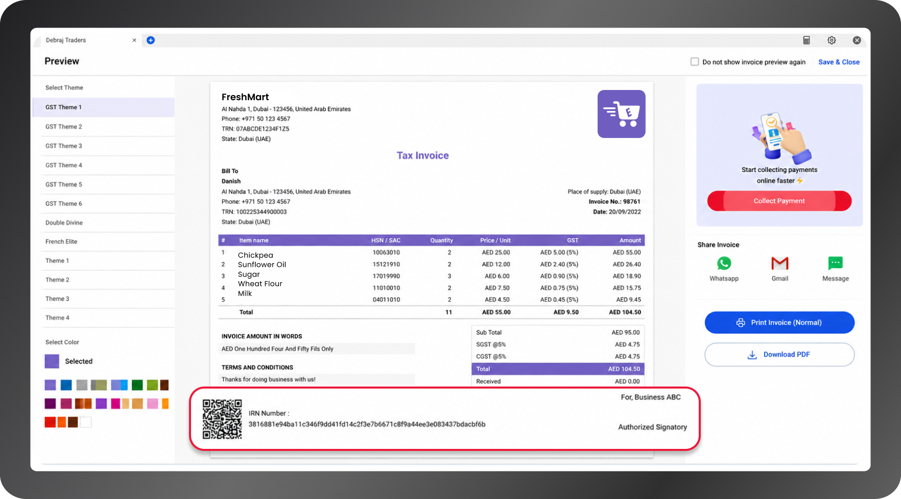
Task: Select Theme 2 in theme list
Action: pyautogui.click(x=107, y=280)
